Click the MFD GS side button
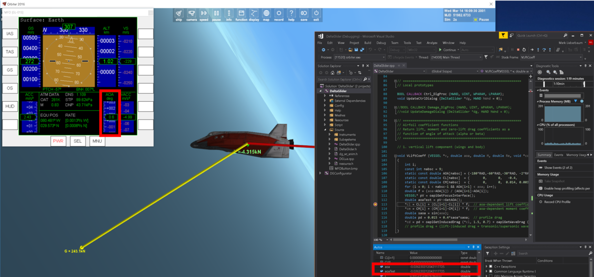 (10, 70)
